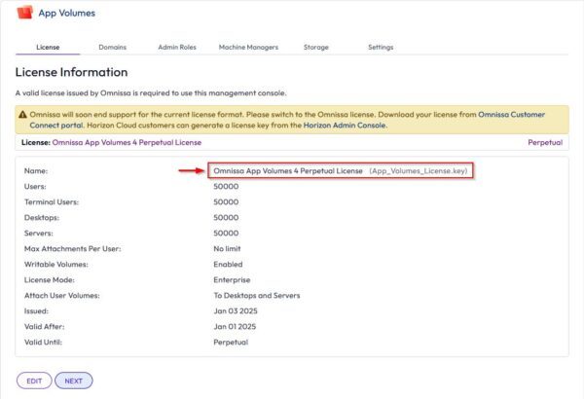Select the '(App_Volumes_License.key)' file name text
Image resolution: width=584 pixels, height=399 pixels.
(x=419, y=171)
